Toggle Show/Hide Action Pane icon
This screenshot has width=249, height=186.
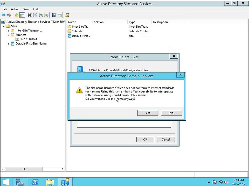pyautogui.click(x=60, y=15)
